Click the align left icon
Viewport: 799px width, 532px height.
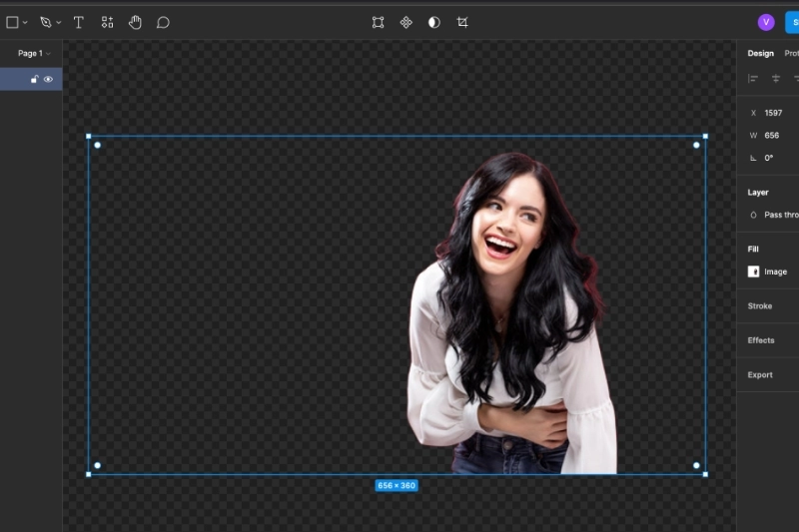pos(753,79)
